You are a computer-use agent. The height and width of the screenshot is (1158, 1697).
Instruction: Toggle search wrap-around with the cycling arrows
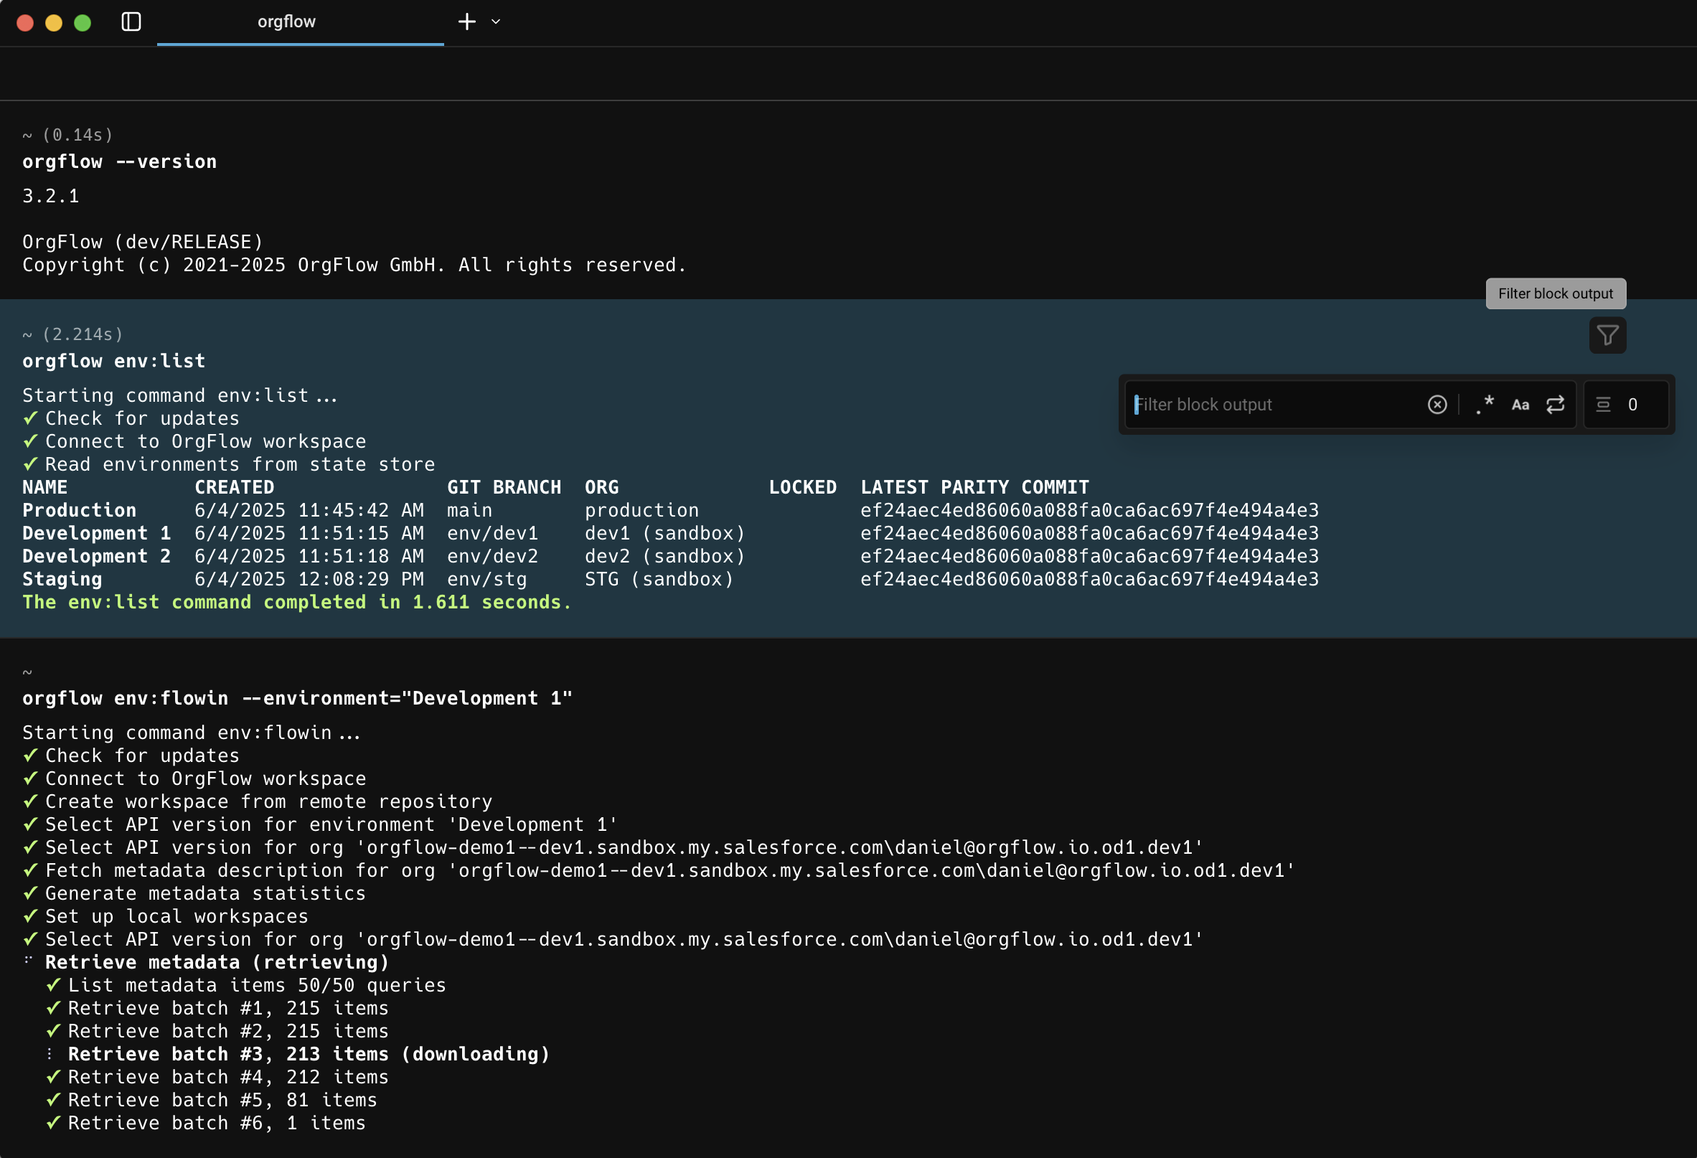coord(1556,404)
